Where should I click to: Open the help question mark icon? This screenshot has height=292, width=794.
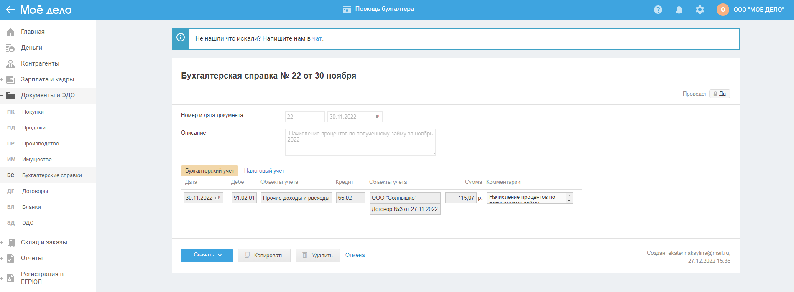click(x=658, y=10)
